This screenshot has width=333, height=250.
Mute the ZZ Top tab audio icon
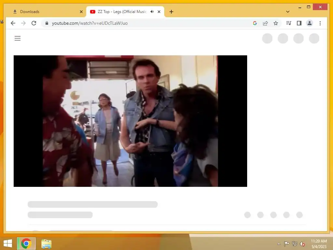[x=152, y=12]
